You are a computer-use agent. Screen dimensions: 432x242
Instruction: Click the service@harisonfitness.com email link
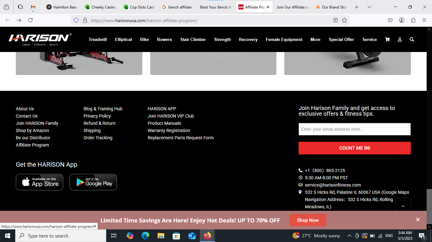pos(333,185)
